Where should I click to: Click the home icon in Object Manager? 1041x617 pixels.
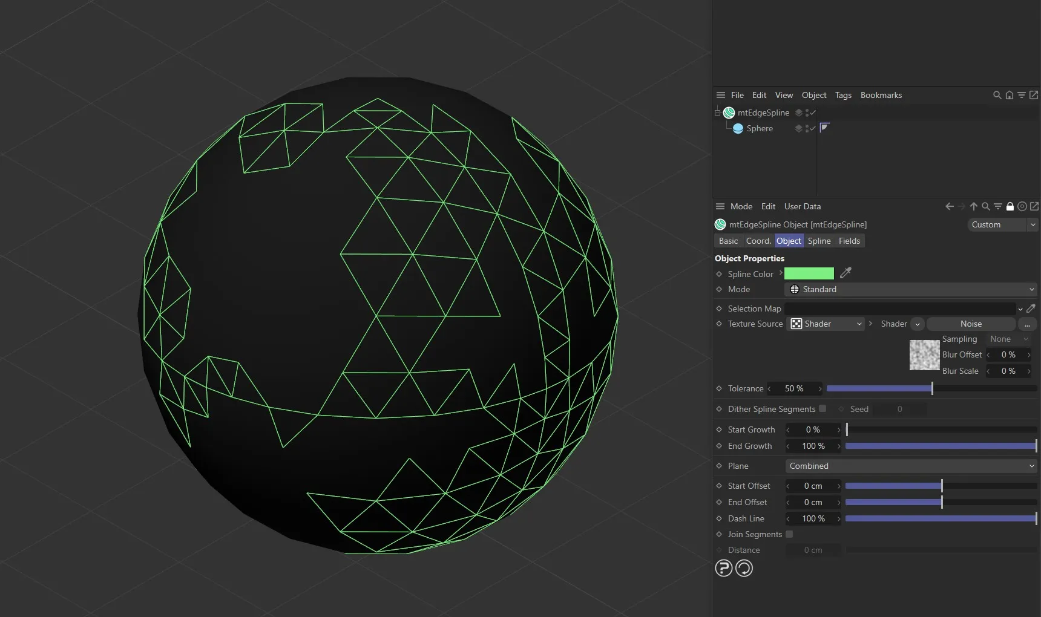click(x=1009, y=96)
